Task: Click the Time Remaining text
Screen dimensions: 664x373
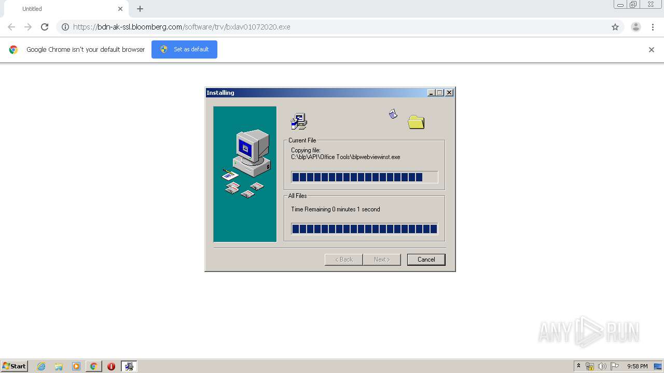Action: (336, 209)
